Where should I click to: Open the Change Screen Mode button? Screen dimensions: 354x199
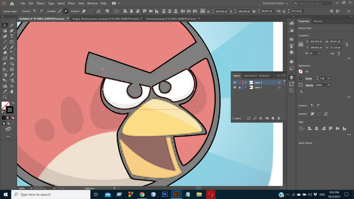point(8,129)
